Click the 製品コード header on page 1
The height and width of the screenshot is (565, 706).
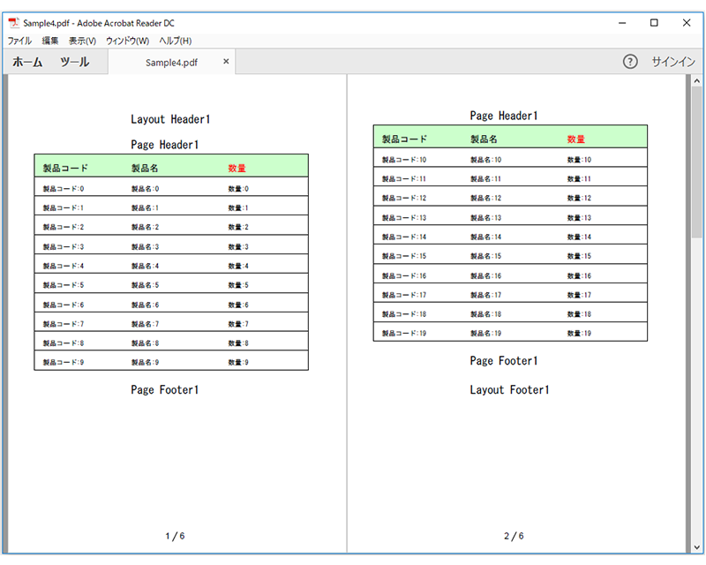(65, 168)
